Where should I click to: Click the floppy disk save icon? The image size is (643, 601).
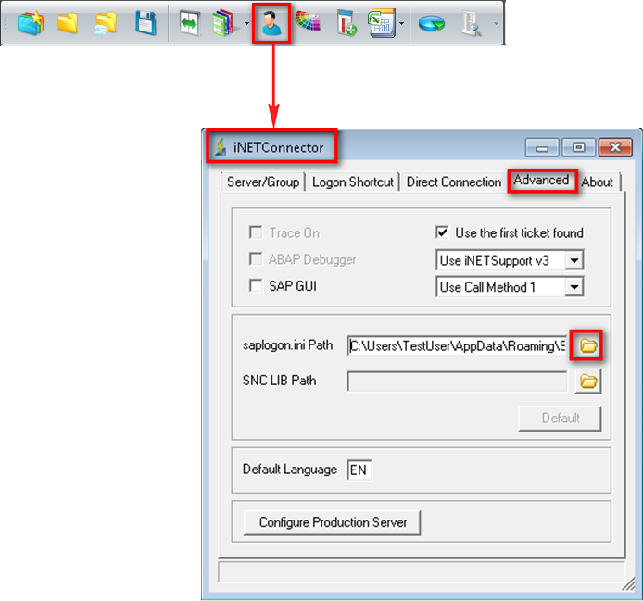click(145, 23)
